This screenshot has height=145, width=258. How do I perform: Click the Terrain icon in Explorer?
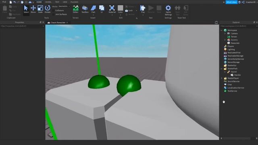(229, 37)
